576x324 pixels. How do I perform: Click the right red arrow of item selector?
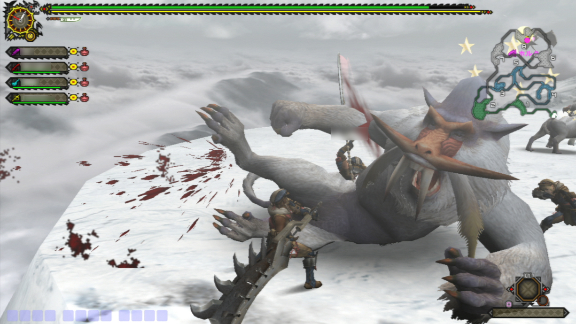coord(545,289)
